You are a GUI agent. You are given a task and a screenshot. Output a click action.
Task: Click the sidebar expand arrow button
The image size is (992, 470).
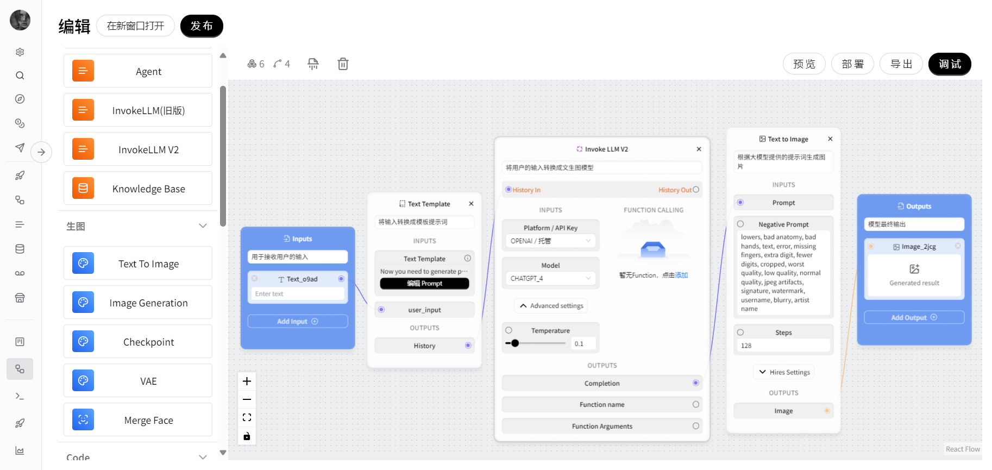[x=41, y=152]
